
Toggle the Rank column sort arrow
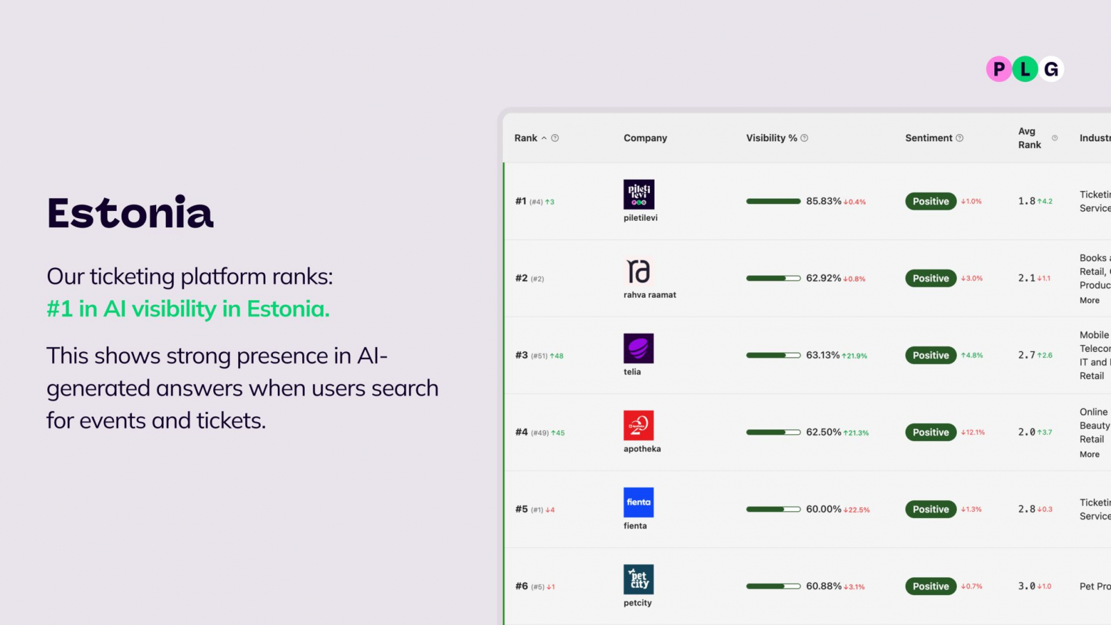544,138
